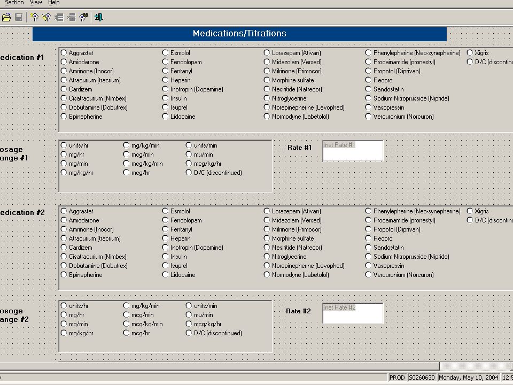The height and width of the screenshot is (385, 513).
Task: Choose Isuprel under Medication #2
Action: [x=165, y=266]
